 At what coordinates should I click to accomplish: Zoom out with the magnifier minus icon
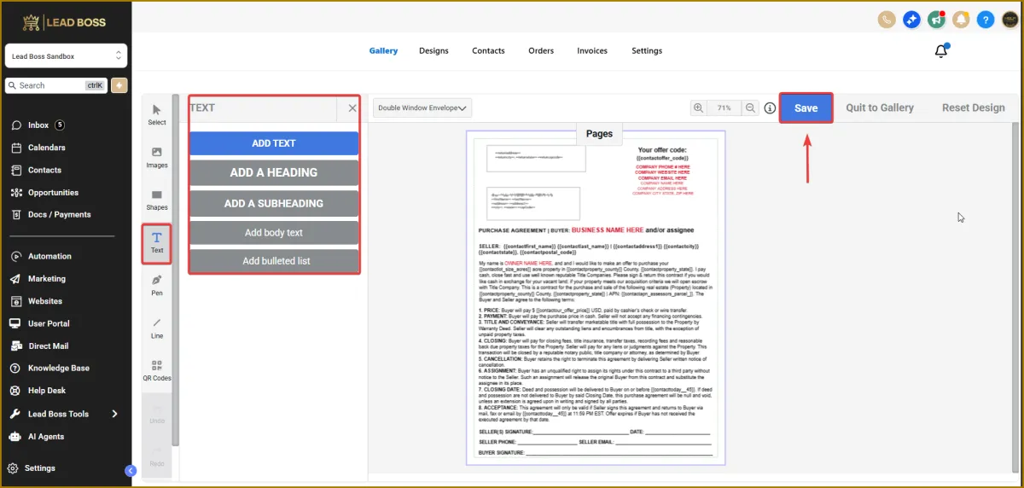750,108
